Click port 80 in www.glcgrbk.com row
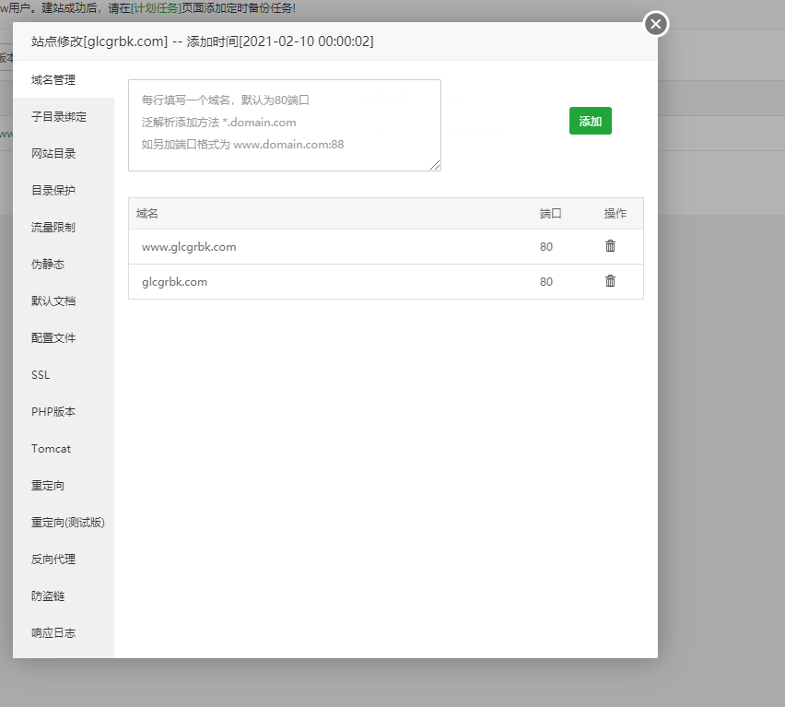 pyautogui.click(x=546, y=247)
